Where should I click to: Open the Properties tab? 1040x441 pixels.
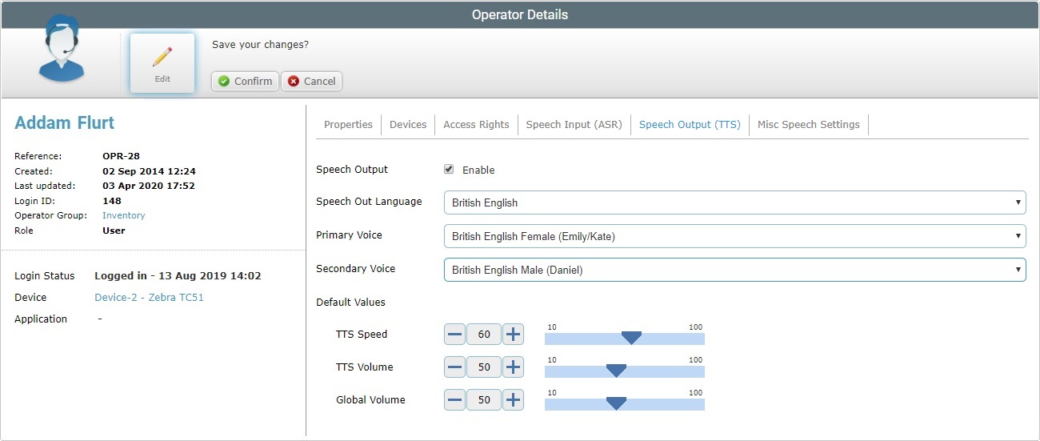point(348,124)
